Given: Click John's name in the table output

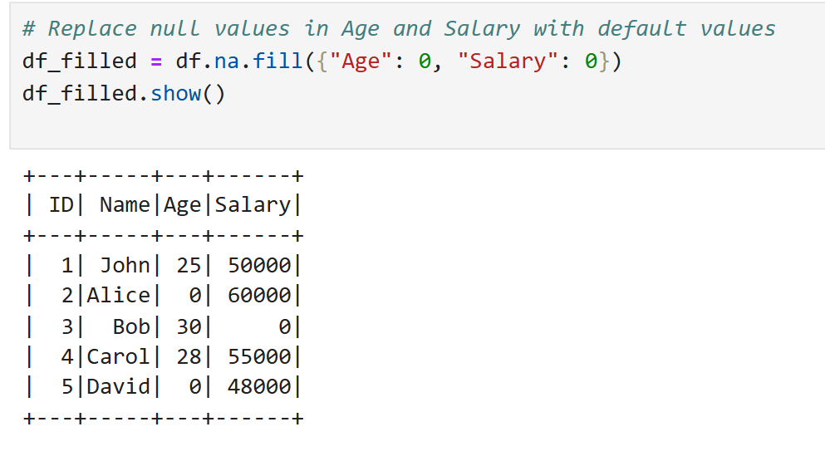Looking at the screenshot, I should (x=125, y=265).
